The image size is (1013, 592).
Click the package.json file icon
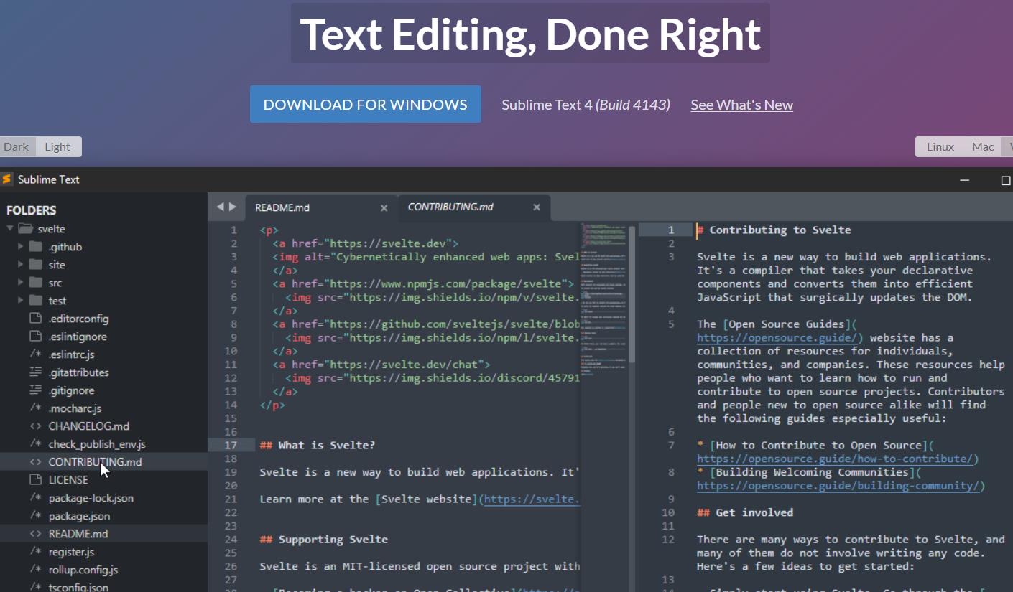[36, 516]
